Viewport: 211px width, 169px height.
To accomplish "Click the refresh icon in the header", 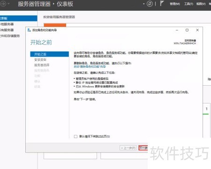I will tap(150, 4).
